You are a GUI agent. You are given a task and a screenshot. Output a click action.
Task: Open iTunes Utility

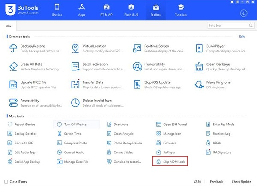pyautogui.click(x=159, y=67)
